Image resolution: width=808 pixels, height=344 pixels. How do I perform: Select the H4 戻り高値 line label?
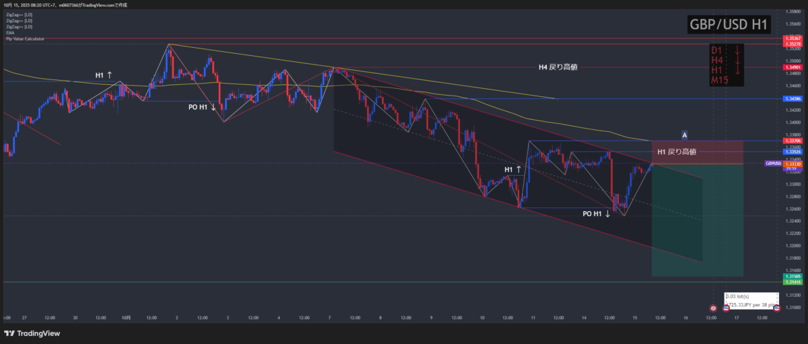[558, 67]
